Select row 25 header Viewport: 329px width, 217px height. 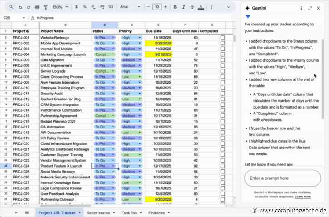pos(6,166)
